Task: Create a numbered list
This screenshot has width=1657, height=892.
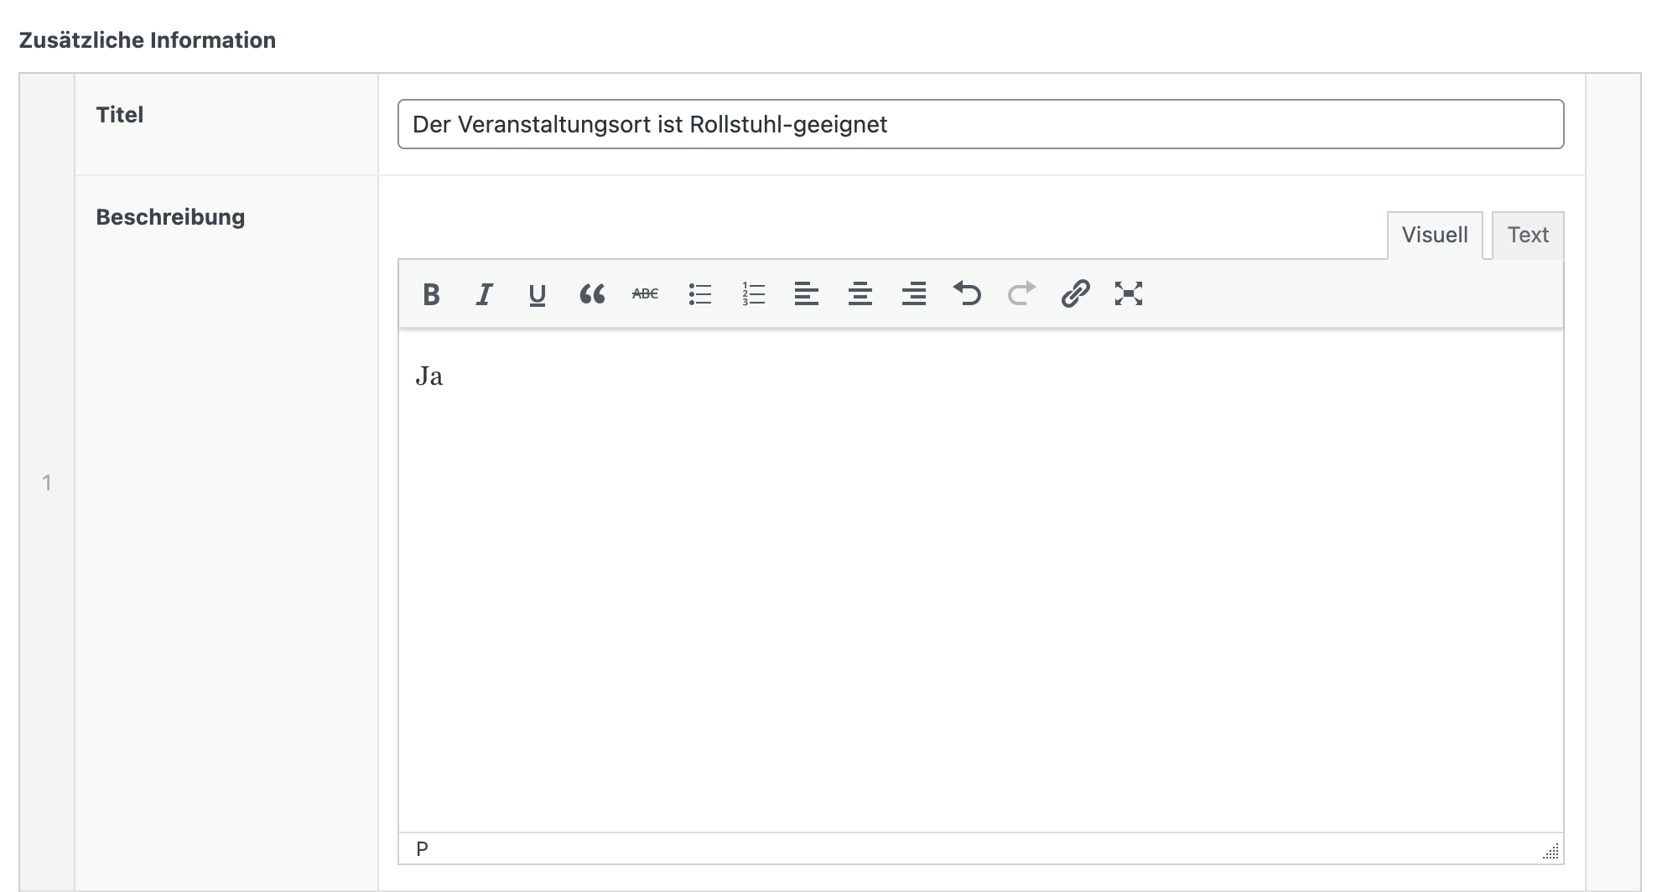Action: pos(753,294)
